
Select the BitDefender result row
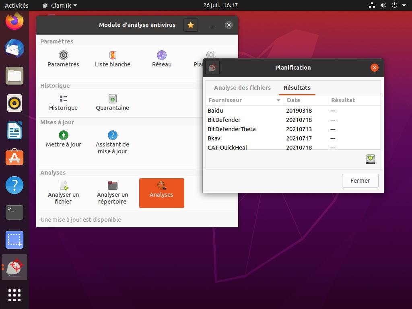click(224, 120)
